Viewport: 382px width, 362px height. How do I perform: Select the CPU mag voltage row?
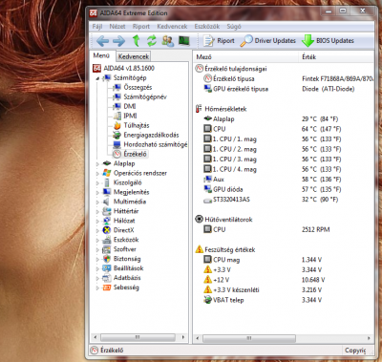284,260
